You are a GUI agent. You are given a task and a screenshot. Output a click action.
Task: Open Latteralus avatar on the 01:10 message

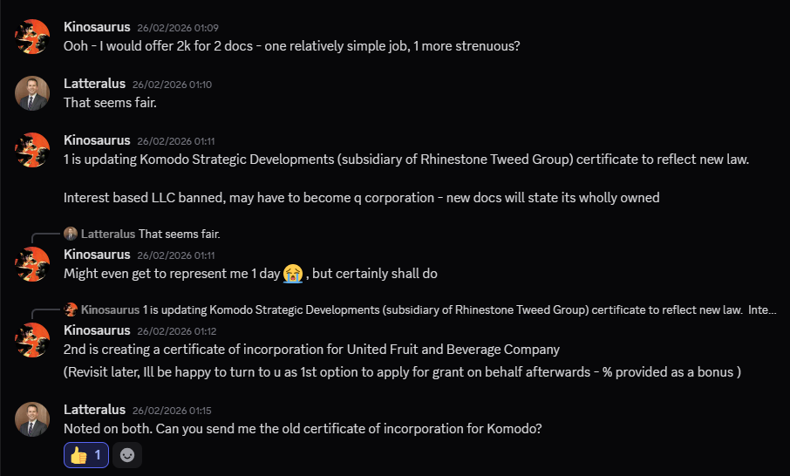coord(32,93)
